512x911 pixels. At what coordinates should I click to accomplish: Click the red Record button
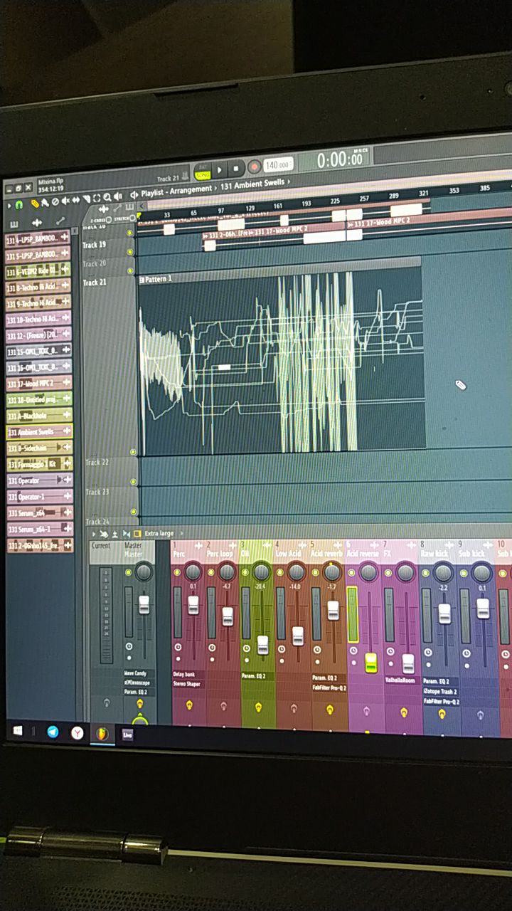[254, 168]
